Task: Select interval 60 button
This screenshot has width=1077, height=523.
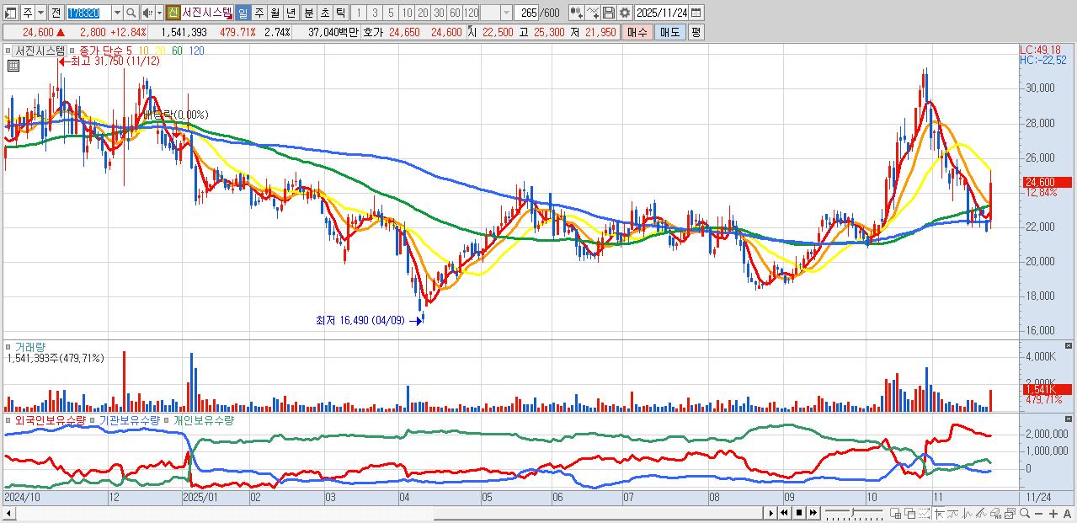Action: pos(455,13)
